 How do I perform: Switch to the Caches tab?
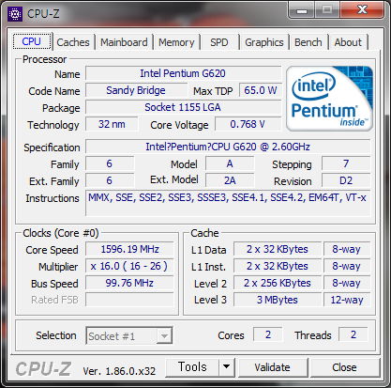pyautogui.click(x=73, y=42)
